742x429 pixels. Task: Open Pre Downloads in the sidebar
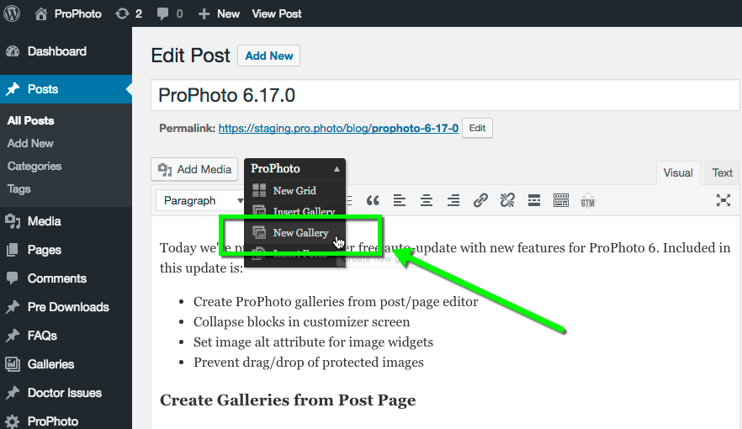point(66,306)
